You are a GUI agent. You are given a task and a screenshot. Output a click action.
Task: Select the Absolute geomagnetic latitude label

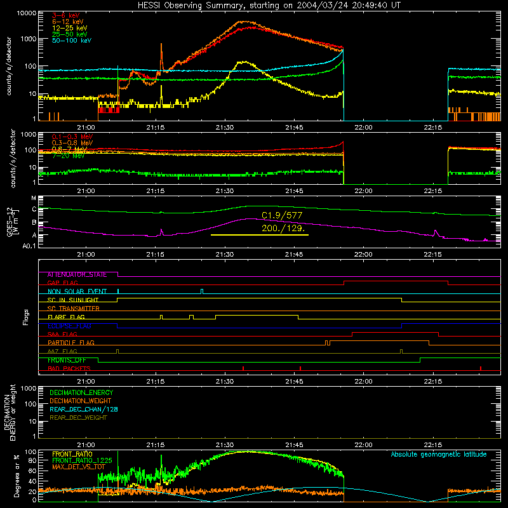[x=439, y=455]
